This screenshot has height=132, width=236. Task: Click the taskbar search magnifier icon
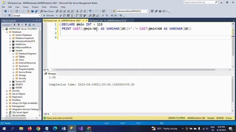coord(13,129)
